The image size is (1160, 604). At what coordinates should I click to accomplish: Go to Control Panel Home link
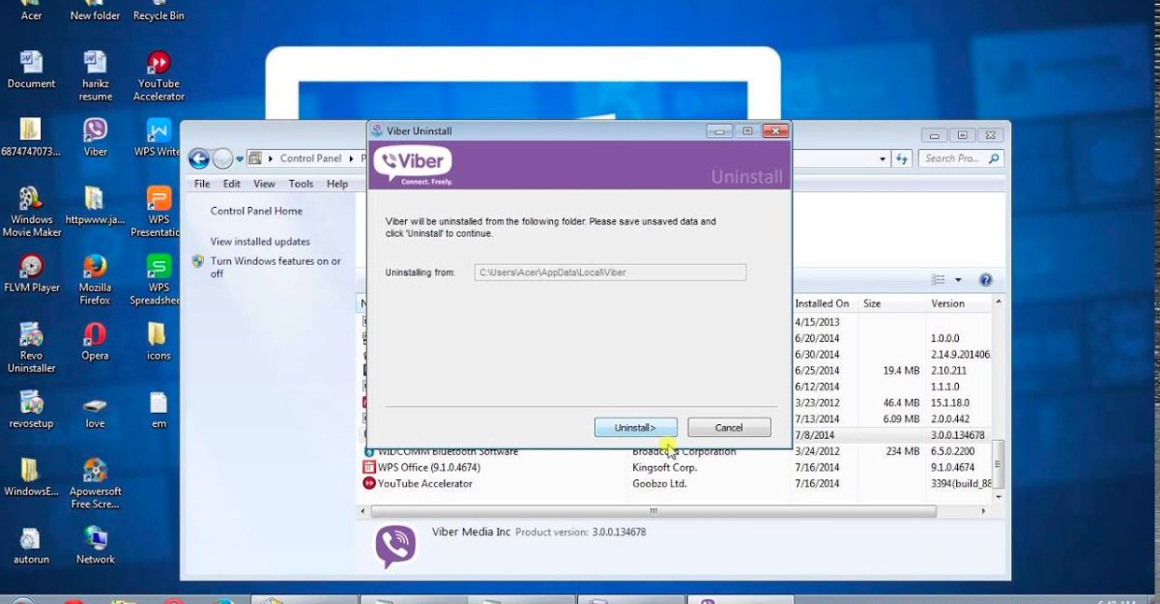[x=256, y=211]
